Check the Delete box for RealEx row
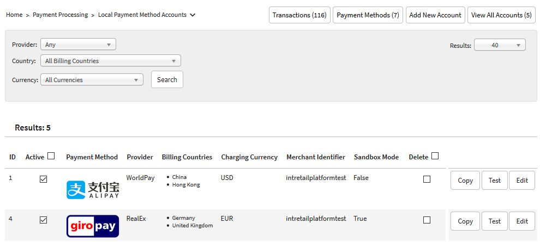Image resolution: width=540 pixels, height=242 pixels. [427, 220]
